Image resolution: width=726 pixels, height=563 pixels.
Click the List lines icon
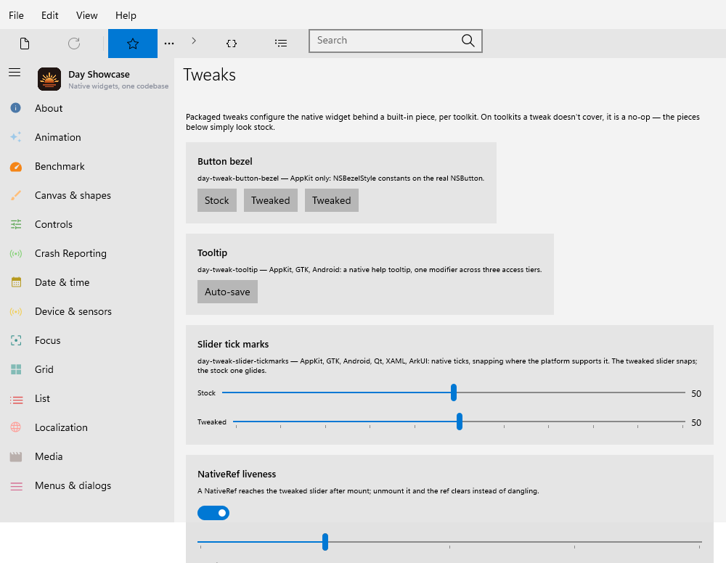click(x=16, y=399)
